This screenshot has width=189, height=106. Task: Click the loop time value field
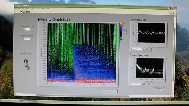[159, 90]
